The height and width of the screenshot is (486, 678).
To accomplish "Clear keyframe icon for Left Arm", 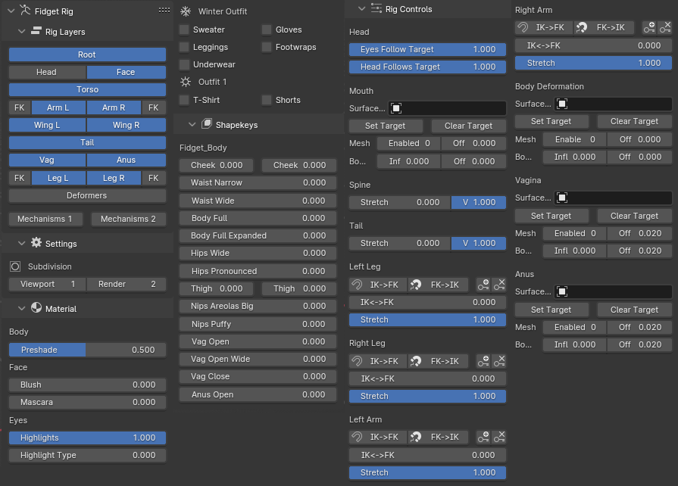I will [499, 438].
